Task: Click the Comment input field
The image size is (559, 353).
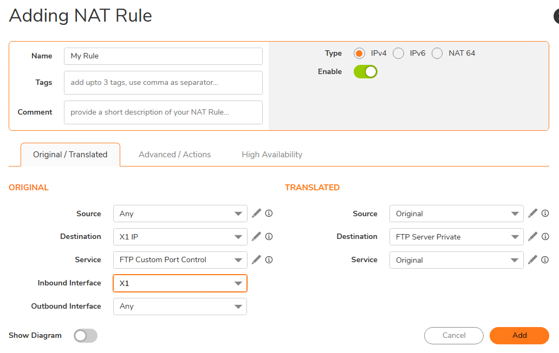Action: (x=163, y=112)
